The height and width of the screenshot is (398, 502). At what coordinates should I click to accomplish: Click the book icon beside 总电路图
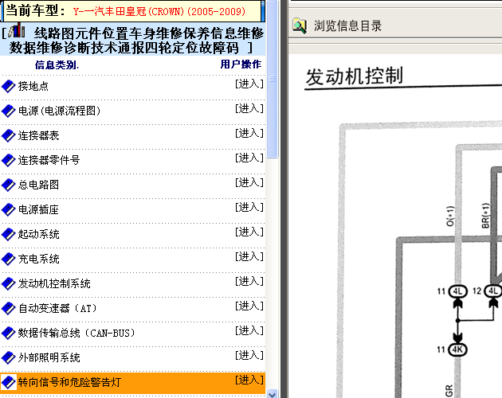tap(8, 185)
